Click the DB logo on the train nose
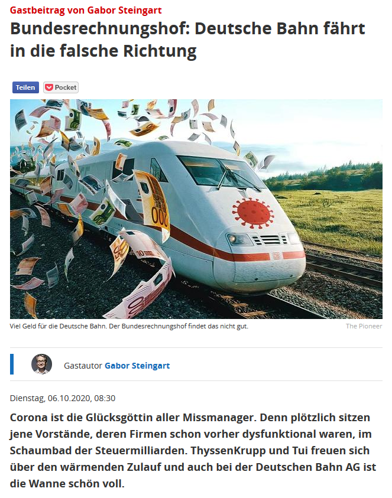392x498 pixels. (x=276, y=256)
